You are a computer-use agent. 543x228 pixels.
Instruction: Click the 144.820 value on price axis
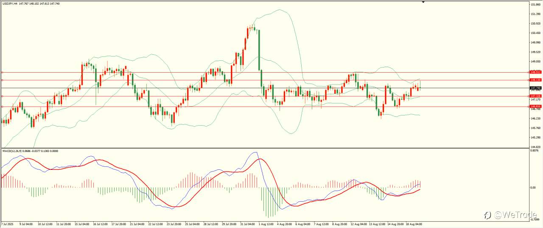[535, 147]
